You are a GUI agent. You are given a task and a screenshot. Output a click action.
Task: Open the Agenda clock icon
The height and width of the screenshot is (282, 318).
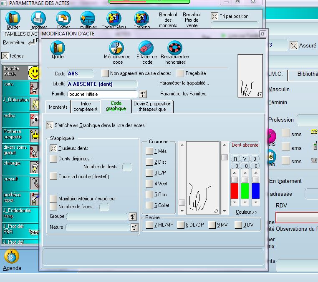pos(12,256)
